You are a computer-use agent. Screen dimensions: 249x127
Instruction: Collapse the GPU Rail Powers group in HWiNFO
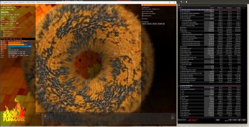coord(181,33)
